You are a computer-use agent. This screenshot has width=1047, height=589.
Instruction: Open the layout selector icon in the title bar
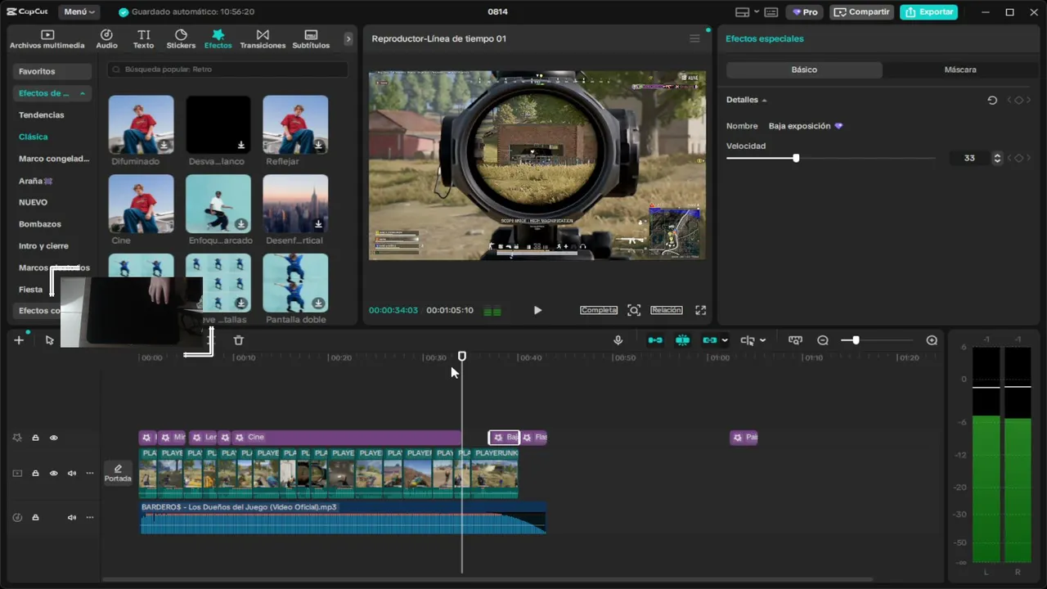point(742,12)
